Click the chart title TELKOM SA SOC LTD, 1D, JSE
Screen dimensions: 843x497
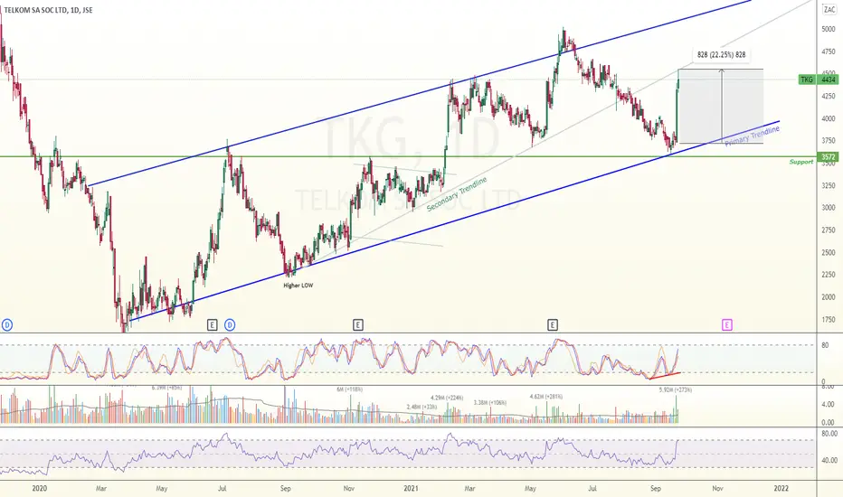point(48,10)
